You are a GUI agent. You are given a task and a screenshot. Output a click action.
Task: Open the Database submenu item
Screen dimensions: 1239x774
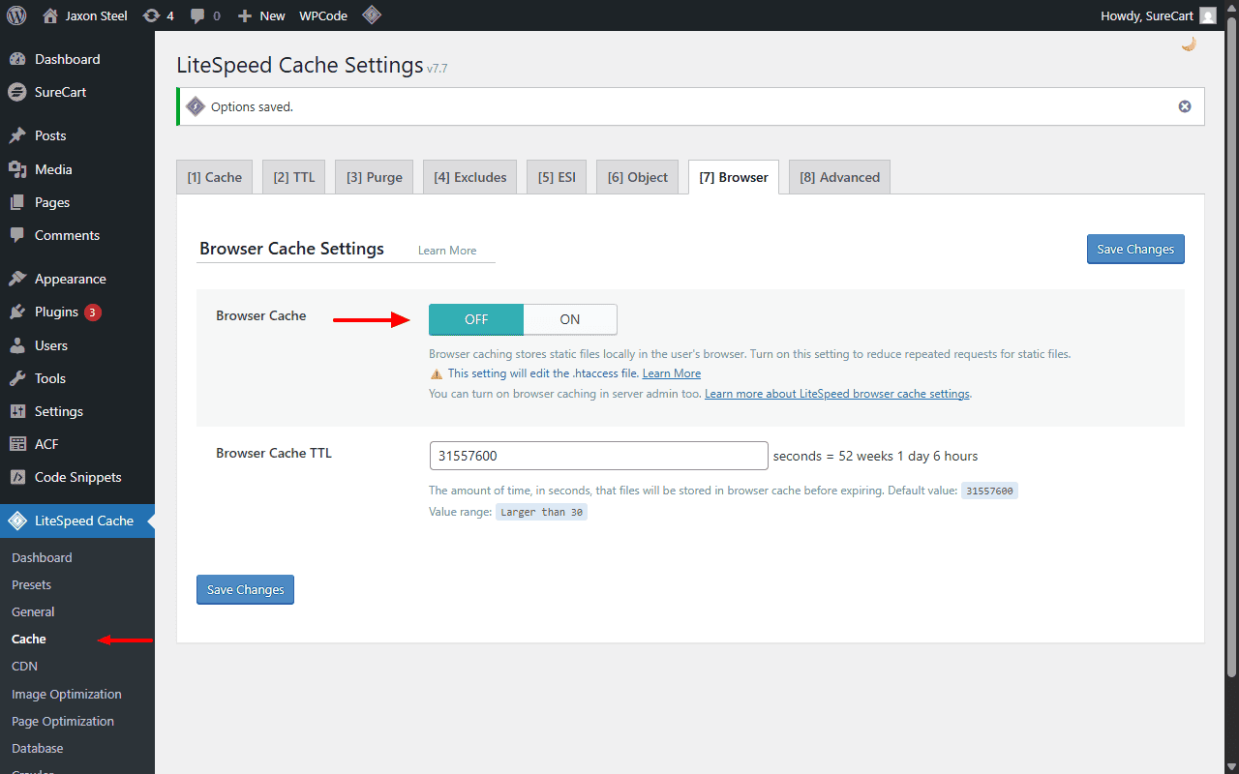point(38,748)
